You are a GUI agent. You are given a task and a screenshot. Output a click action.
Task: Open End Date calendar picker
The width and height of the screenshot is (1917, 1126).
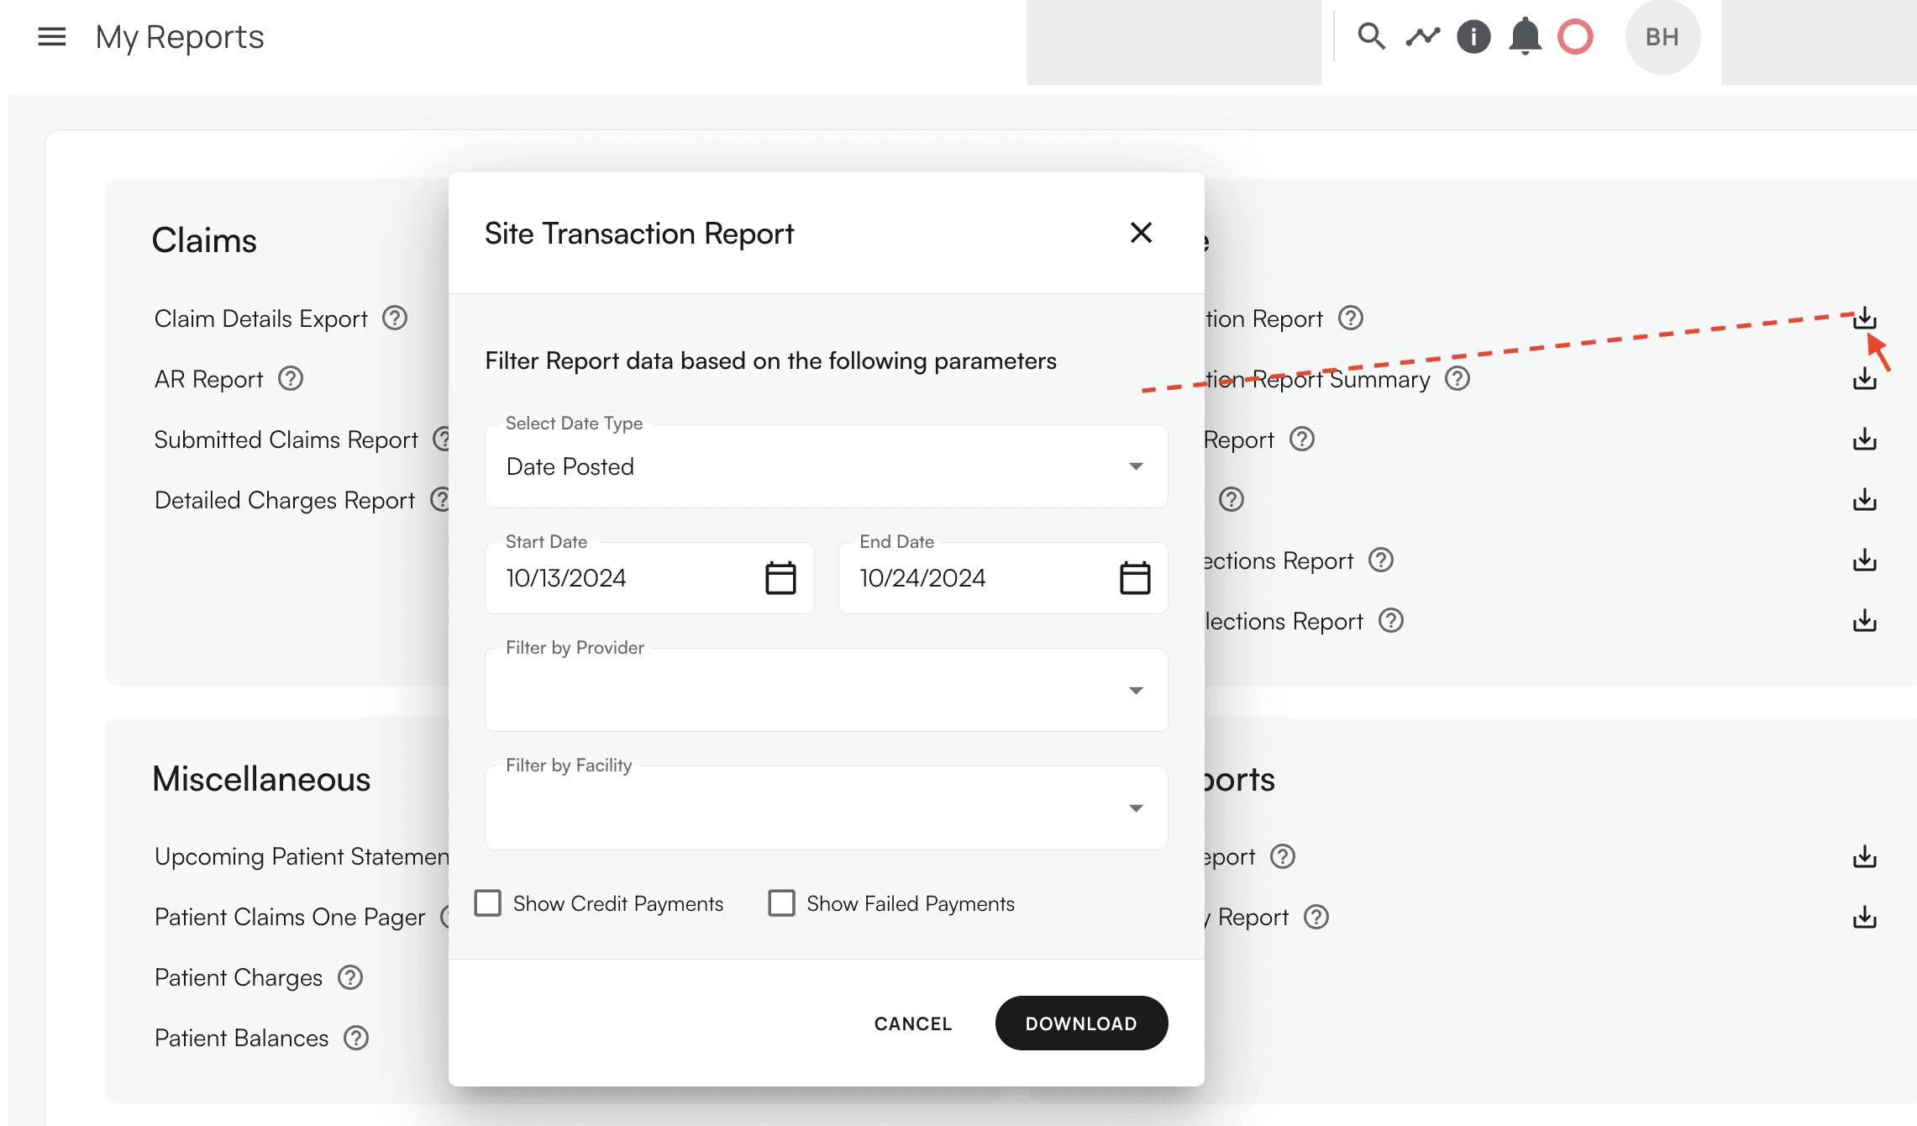point(1135,578)
